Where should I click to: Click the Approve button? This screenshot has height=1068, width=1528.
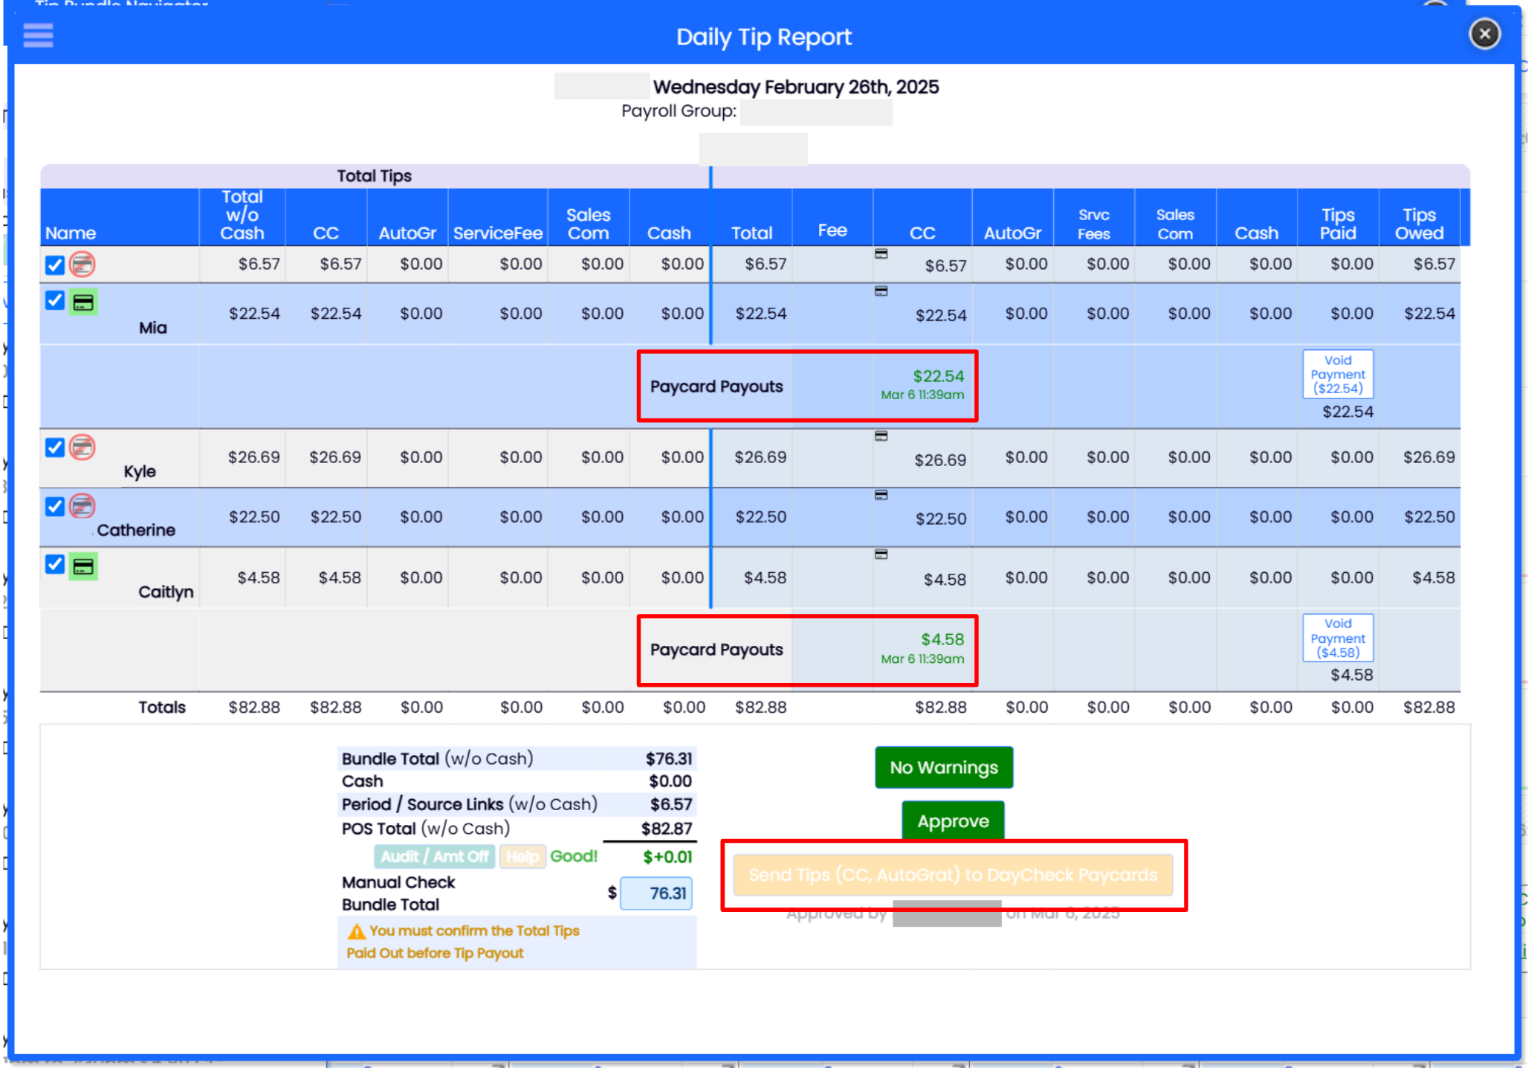pyautogui.click(x=952, y=821)
